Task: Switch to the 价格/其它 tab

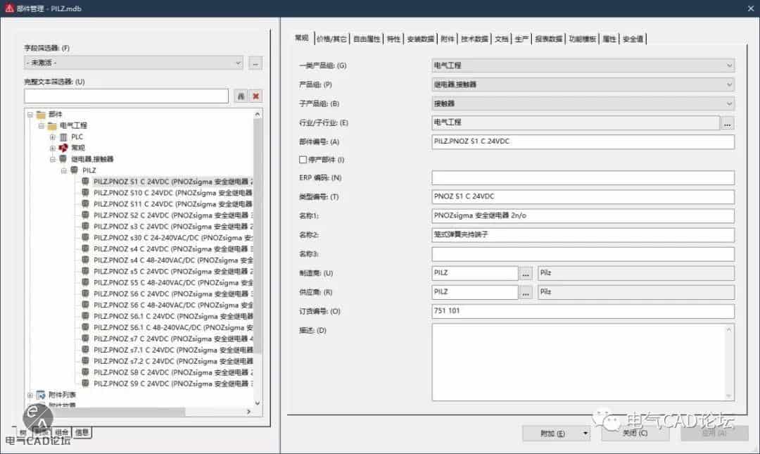Action: click(x=331, y=39)
